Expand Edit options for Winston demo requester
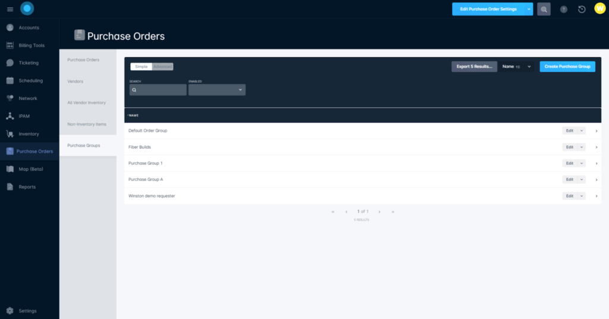 click(x=582, y=196)
